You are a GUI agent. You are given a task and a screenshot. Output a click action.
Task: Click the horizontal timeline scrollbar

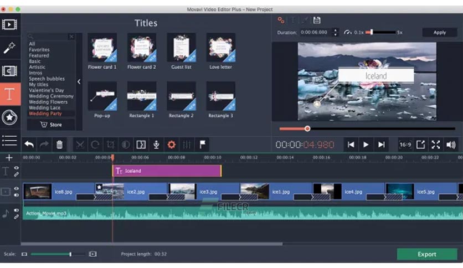(152, 244)
